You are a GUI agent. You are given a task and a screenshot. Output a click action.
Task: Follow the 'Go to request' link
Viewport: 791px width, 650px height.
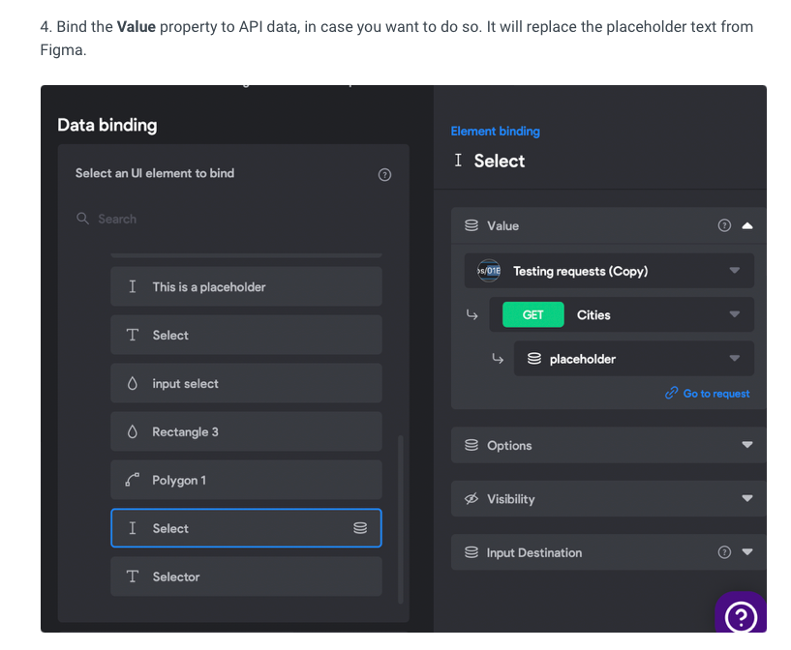tap(715, 393)
